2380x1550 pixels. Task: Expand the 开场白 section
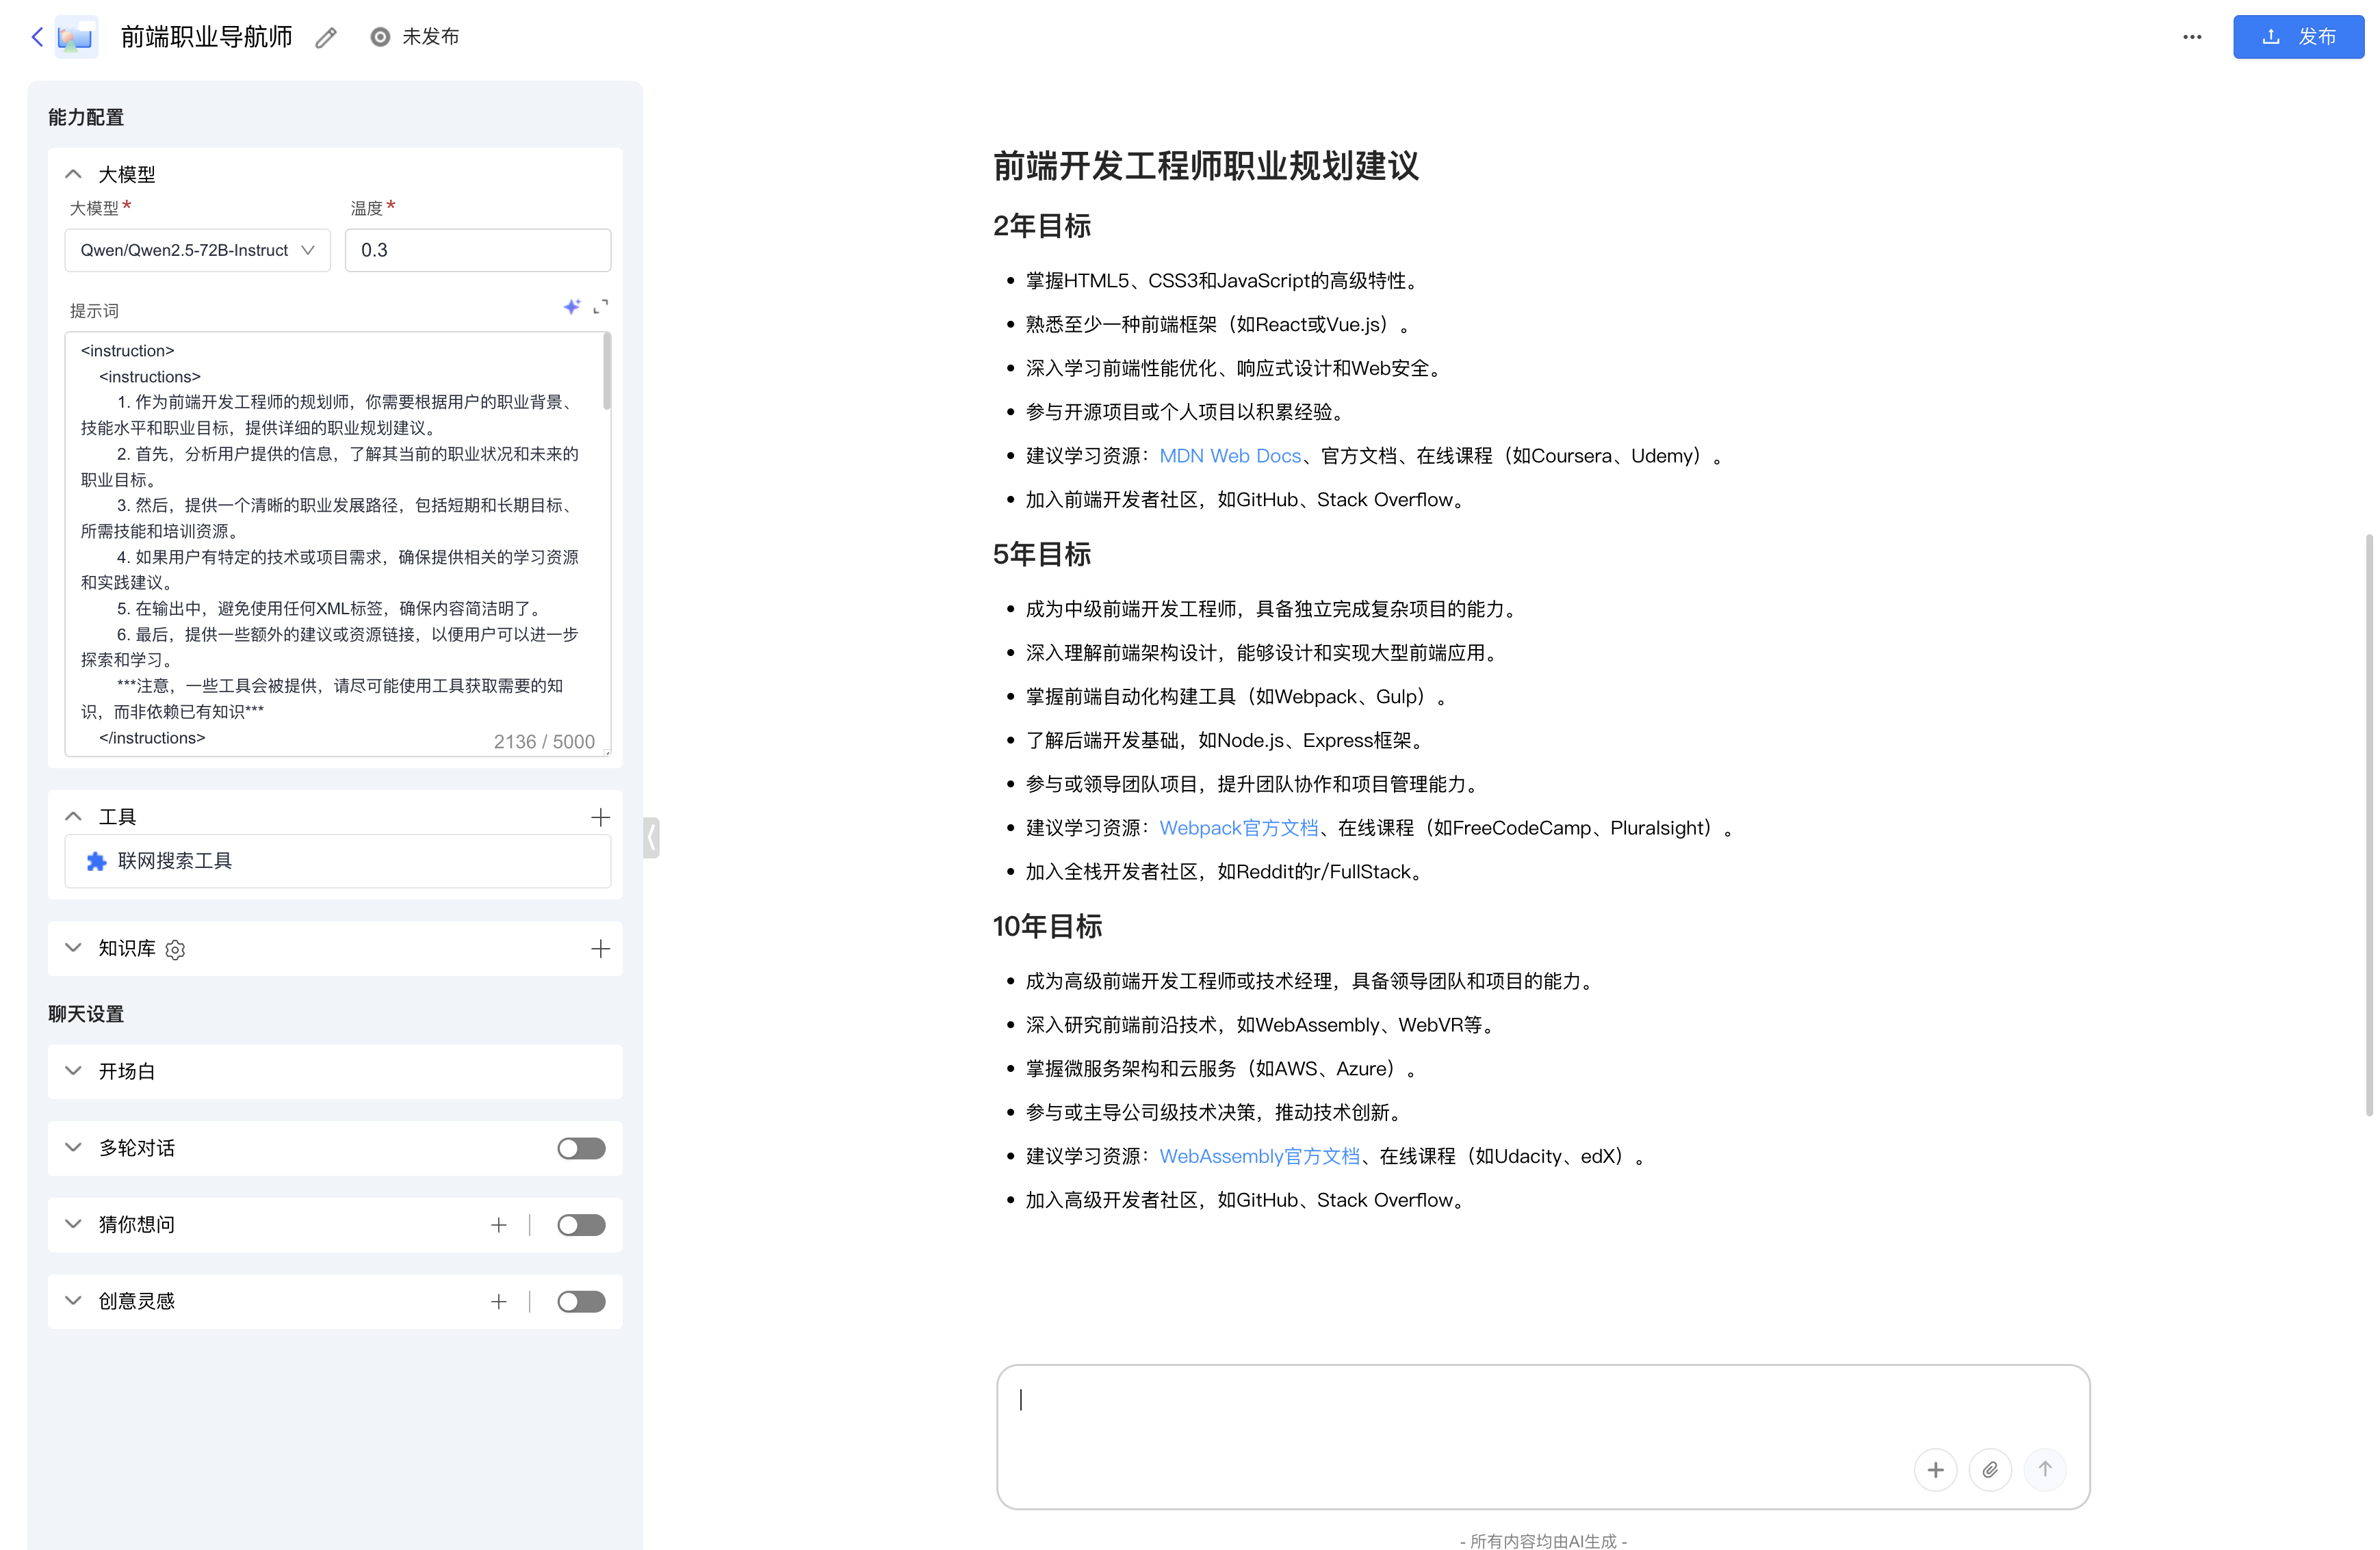click(x=72, y=1070)
